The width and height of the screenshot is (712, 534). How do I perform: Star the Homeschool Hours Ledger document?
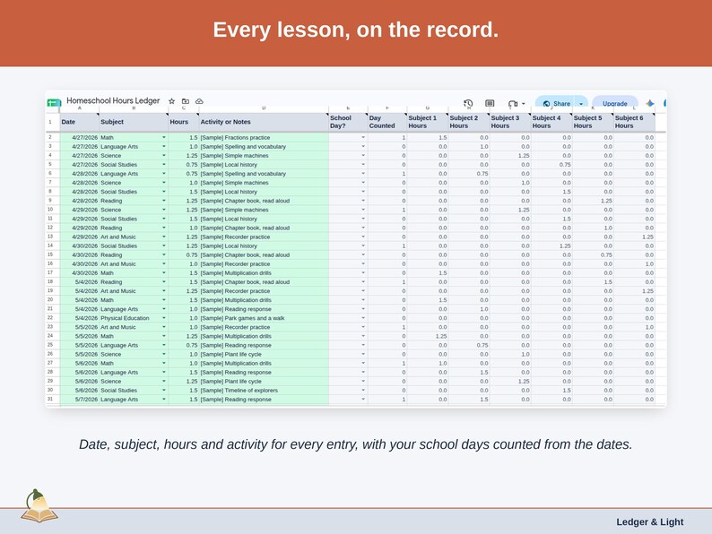171,101
